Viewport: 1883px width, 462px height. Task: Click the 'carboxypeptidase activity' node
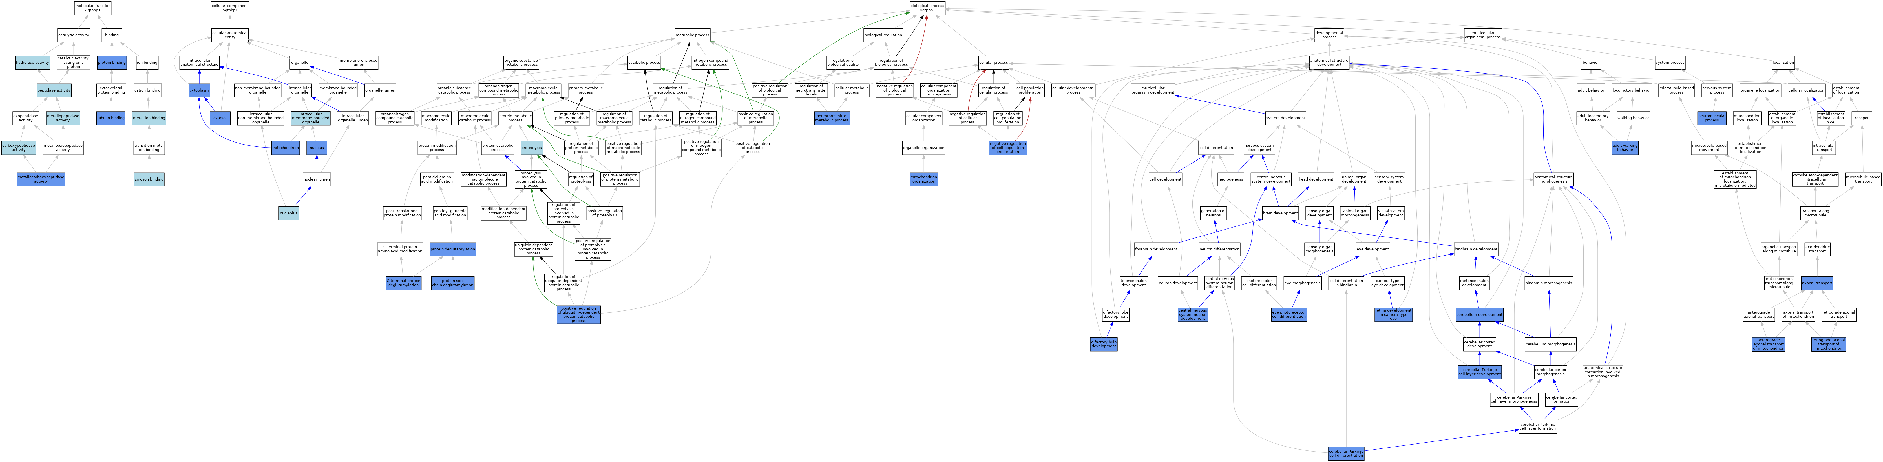[x=18, y=148]
